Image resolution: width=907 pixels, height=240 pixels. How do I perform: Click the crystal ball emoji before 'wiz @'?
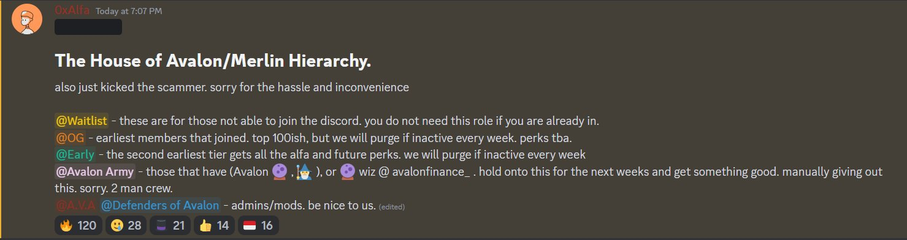[x=348, y=172]
